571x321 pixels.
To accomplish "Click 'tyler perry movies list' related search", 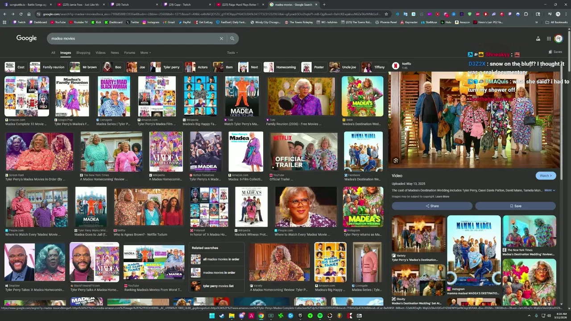I will click(x=217, y=286).
